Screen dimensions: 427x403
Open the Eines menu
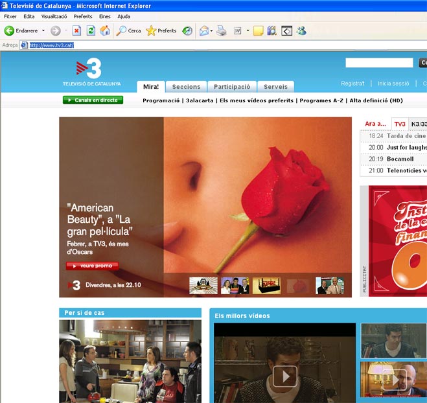point(104,17)
